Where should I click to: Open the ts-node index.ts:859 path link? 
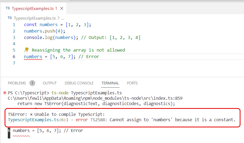pyautogui.click(x=95, y=98)
